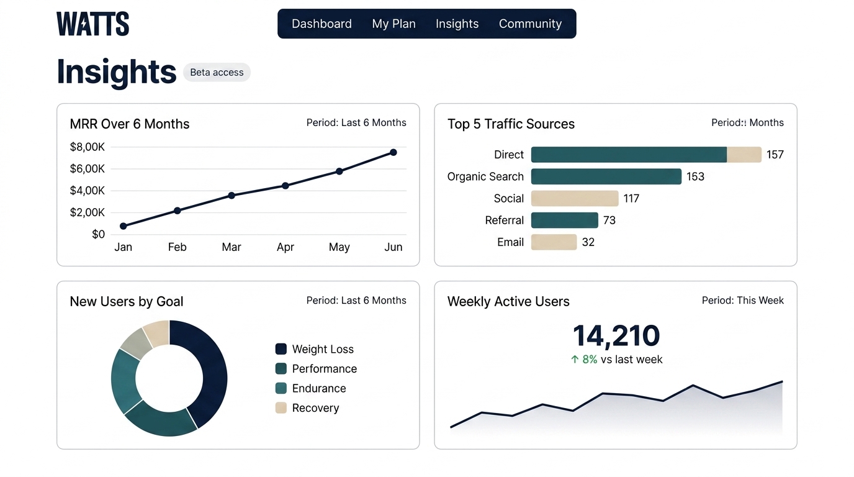Open New Users by Goal period selector
The width and height of the screenshot is (854, 477).
coord(356,301)
